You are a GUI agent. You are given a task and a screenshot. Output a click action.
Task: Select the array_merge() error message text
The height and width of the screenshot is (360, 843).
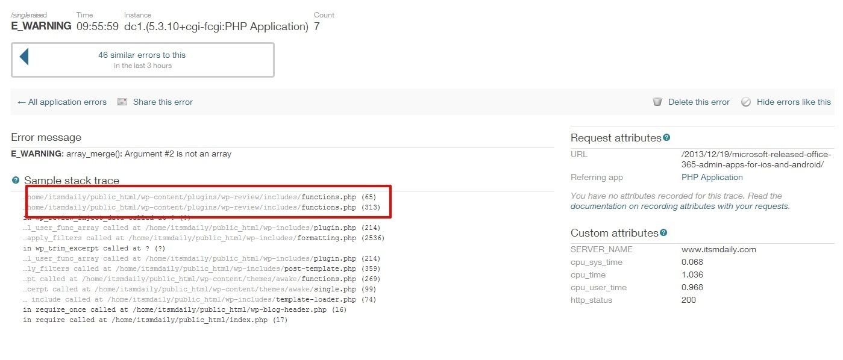149,154
